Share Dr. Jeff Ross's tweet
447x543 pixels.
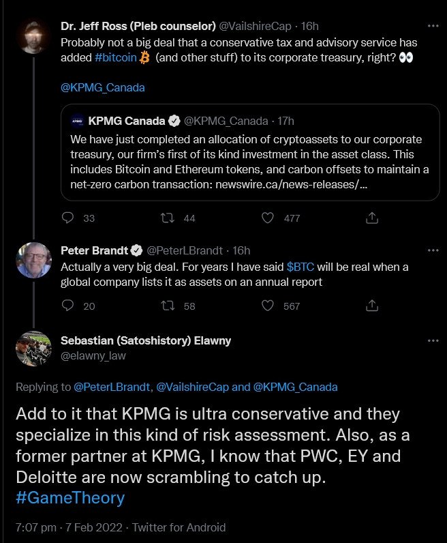click(372, 218)
